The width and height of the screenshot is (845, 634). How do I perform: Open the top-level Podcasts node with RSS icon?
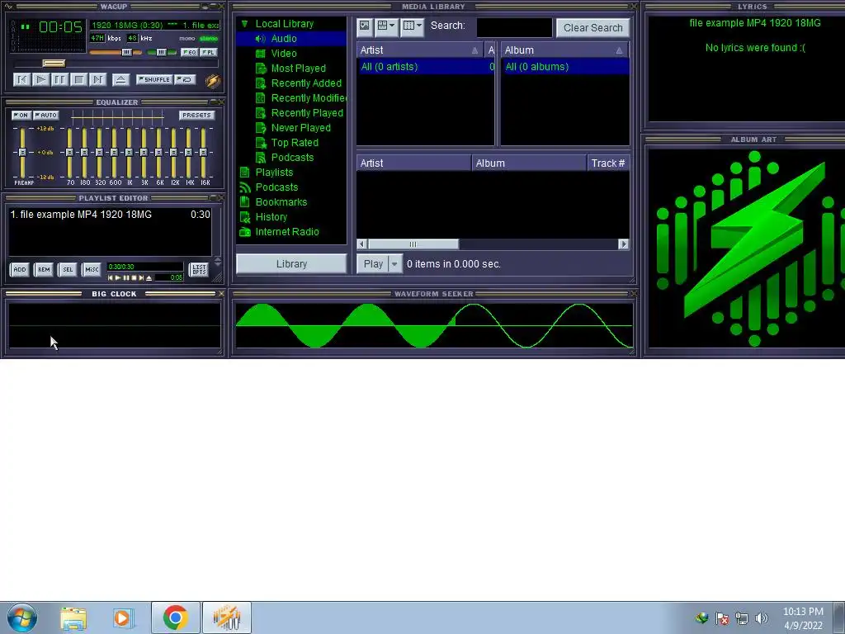[276, 187]
